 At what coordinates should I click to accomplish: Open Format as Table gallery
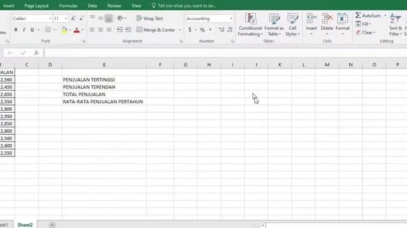point(274,25)
